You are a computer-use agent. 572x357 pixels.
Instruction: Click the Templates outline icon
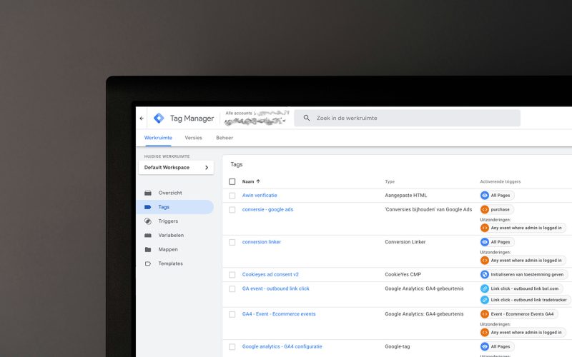point(148,263)
